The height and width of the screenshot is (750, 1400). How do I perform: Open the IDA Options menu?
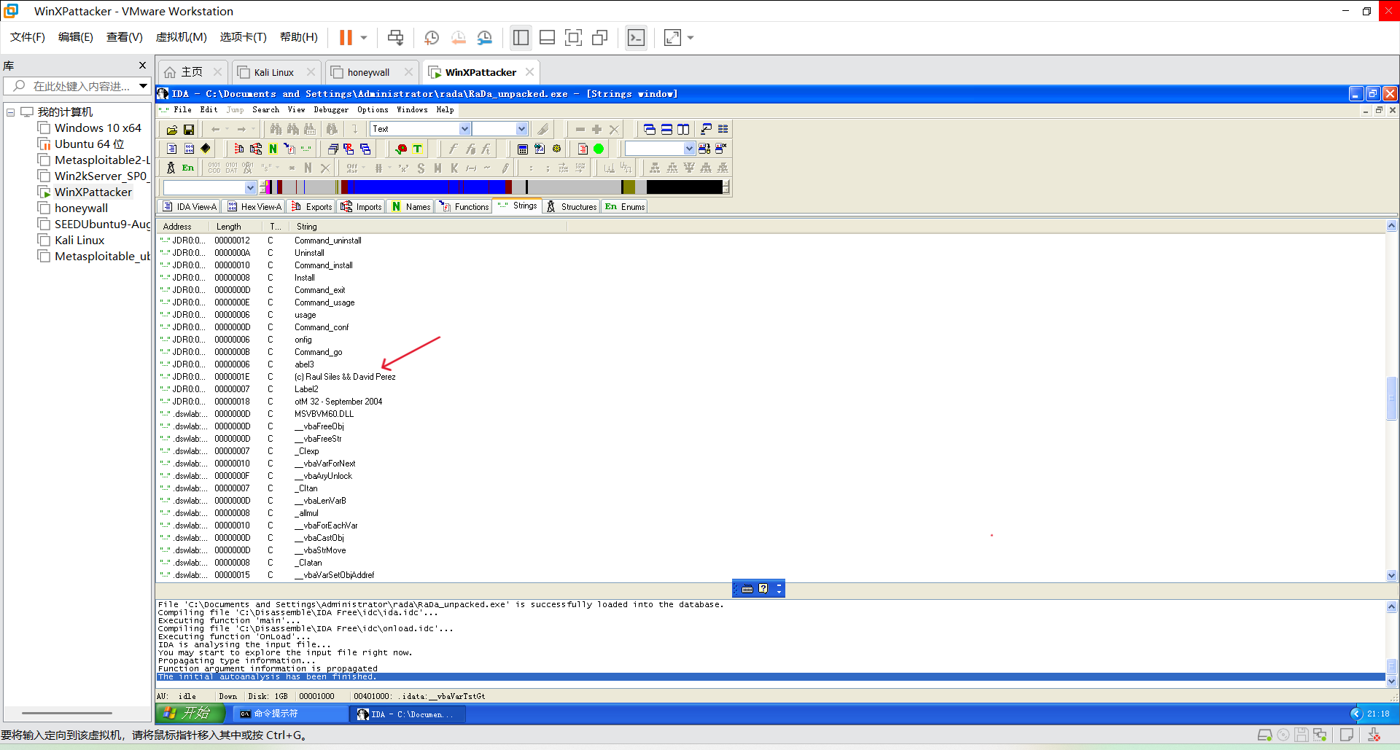coord(373,110)
